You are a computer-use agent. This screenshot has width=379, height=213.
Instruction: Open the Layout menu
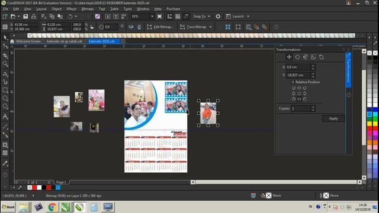(x=41, y=9)
